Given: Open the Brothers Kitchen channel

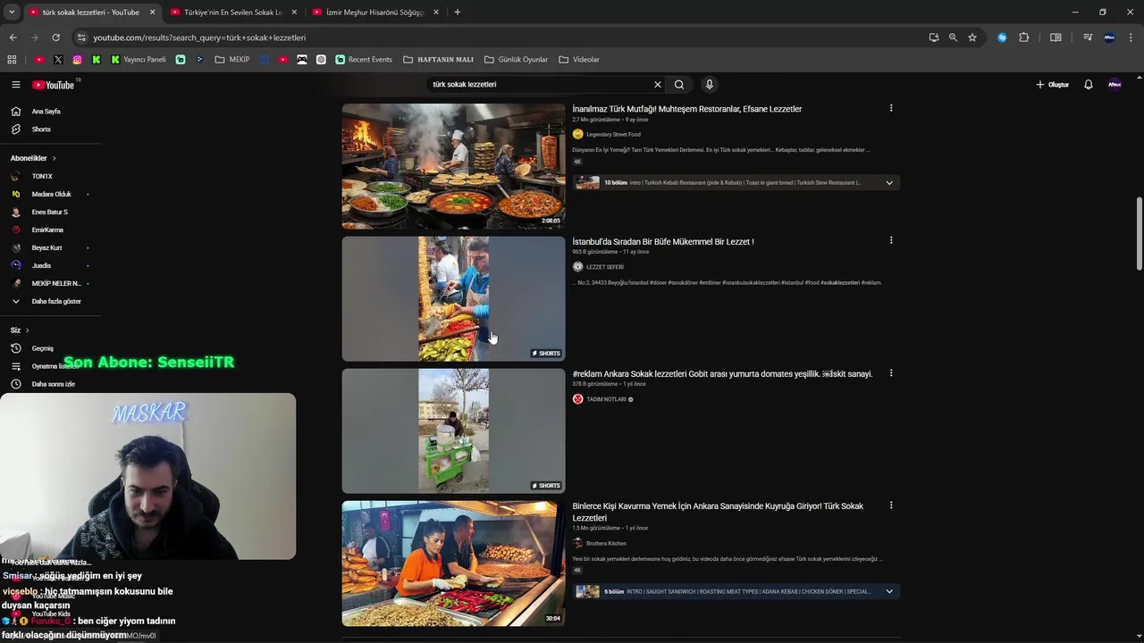Looking at the screenshot, I should (605, 543).
